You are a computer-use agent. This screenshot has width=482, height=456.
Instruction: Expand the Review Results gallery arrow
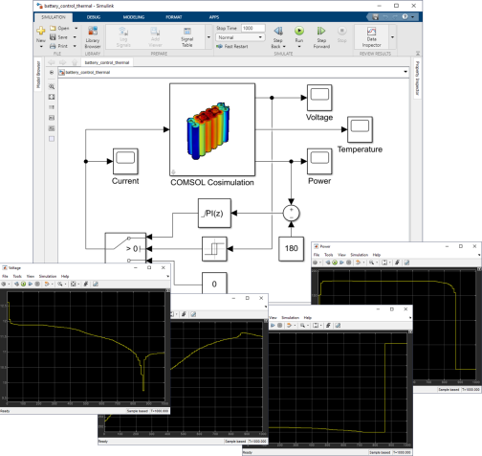(392, 37)
